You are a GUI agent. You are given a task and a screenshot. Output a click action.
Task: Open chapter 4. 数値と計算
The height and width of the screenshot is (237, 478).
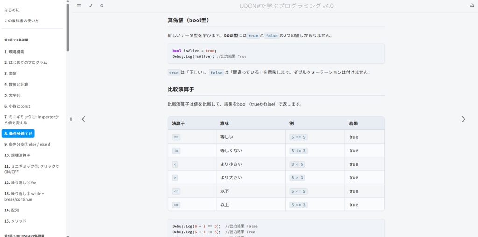[16, 84]
